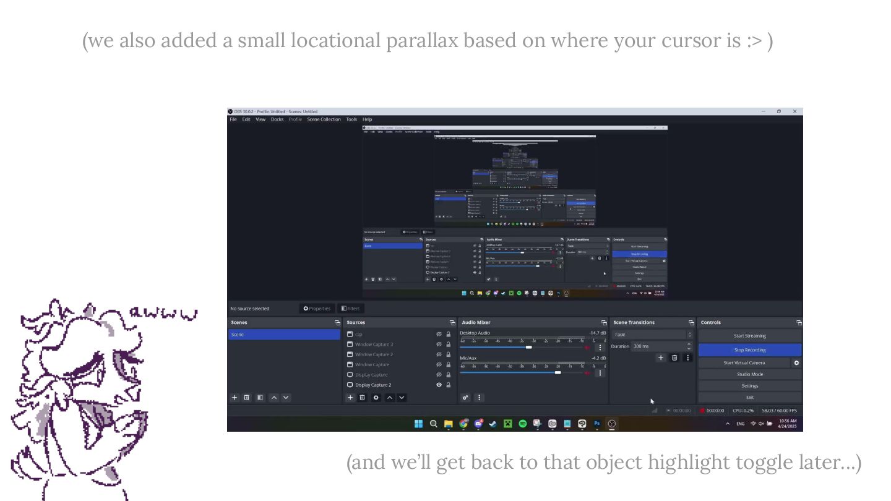Image resolution: width=891 pixels, height=501 pixels.
Task: Open the Edit menu
Action: [246, 119]
